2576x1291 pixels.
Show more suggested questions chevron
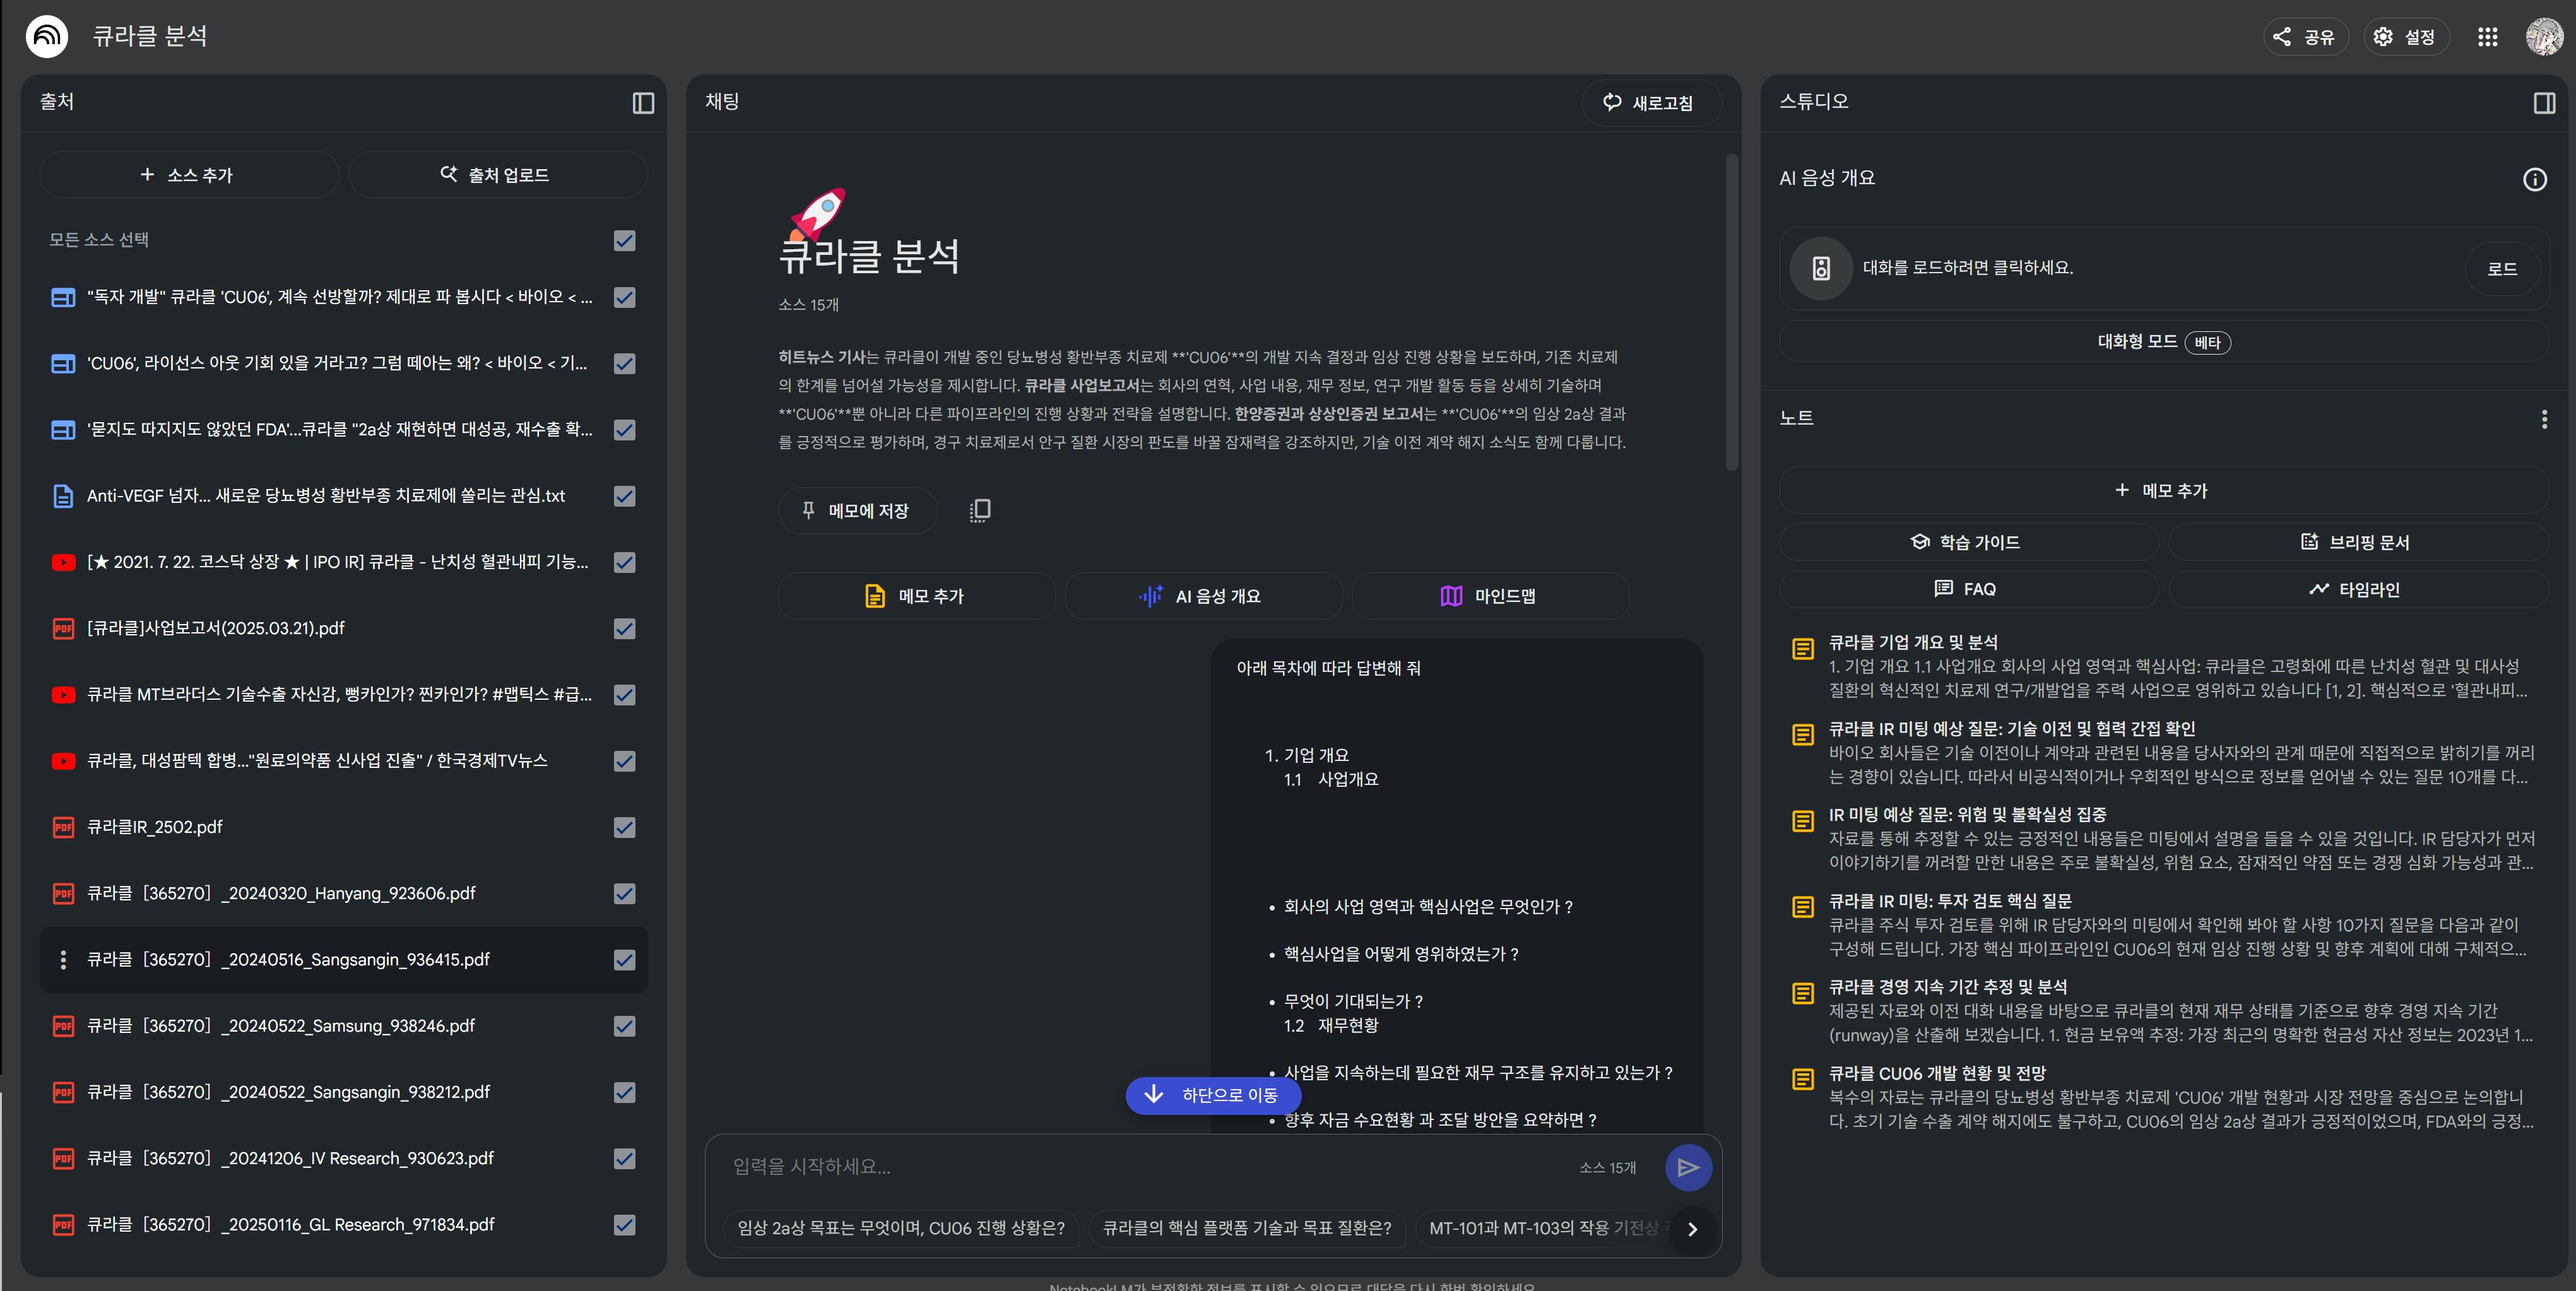1692,1229
